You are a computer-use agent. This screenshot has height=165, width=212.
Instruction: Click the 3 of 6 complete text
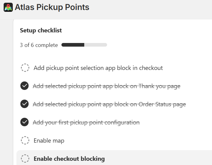(39, 45)
